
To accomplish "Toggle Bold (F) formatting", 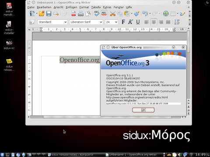I will 123,22.
